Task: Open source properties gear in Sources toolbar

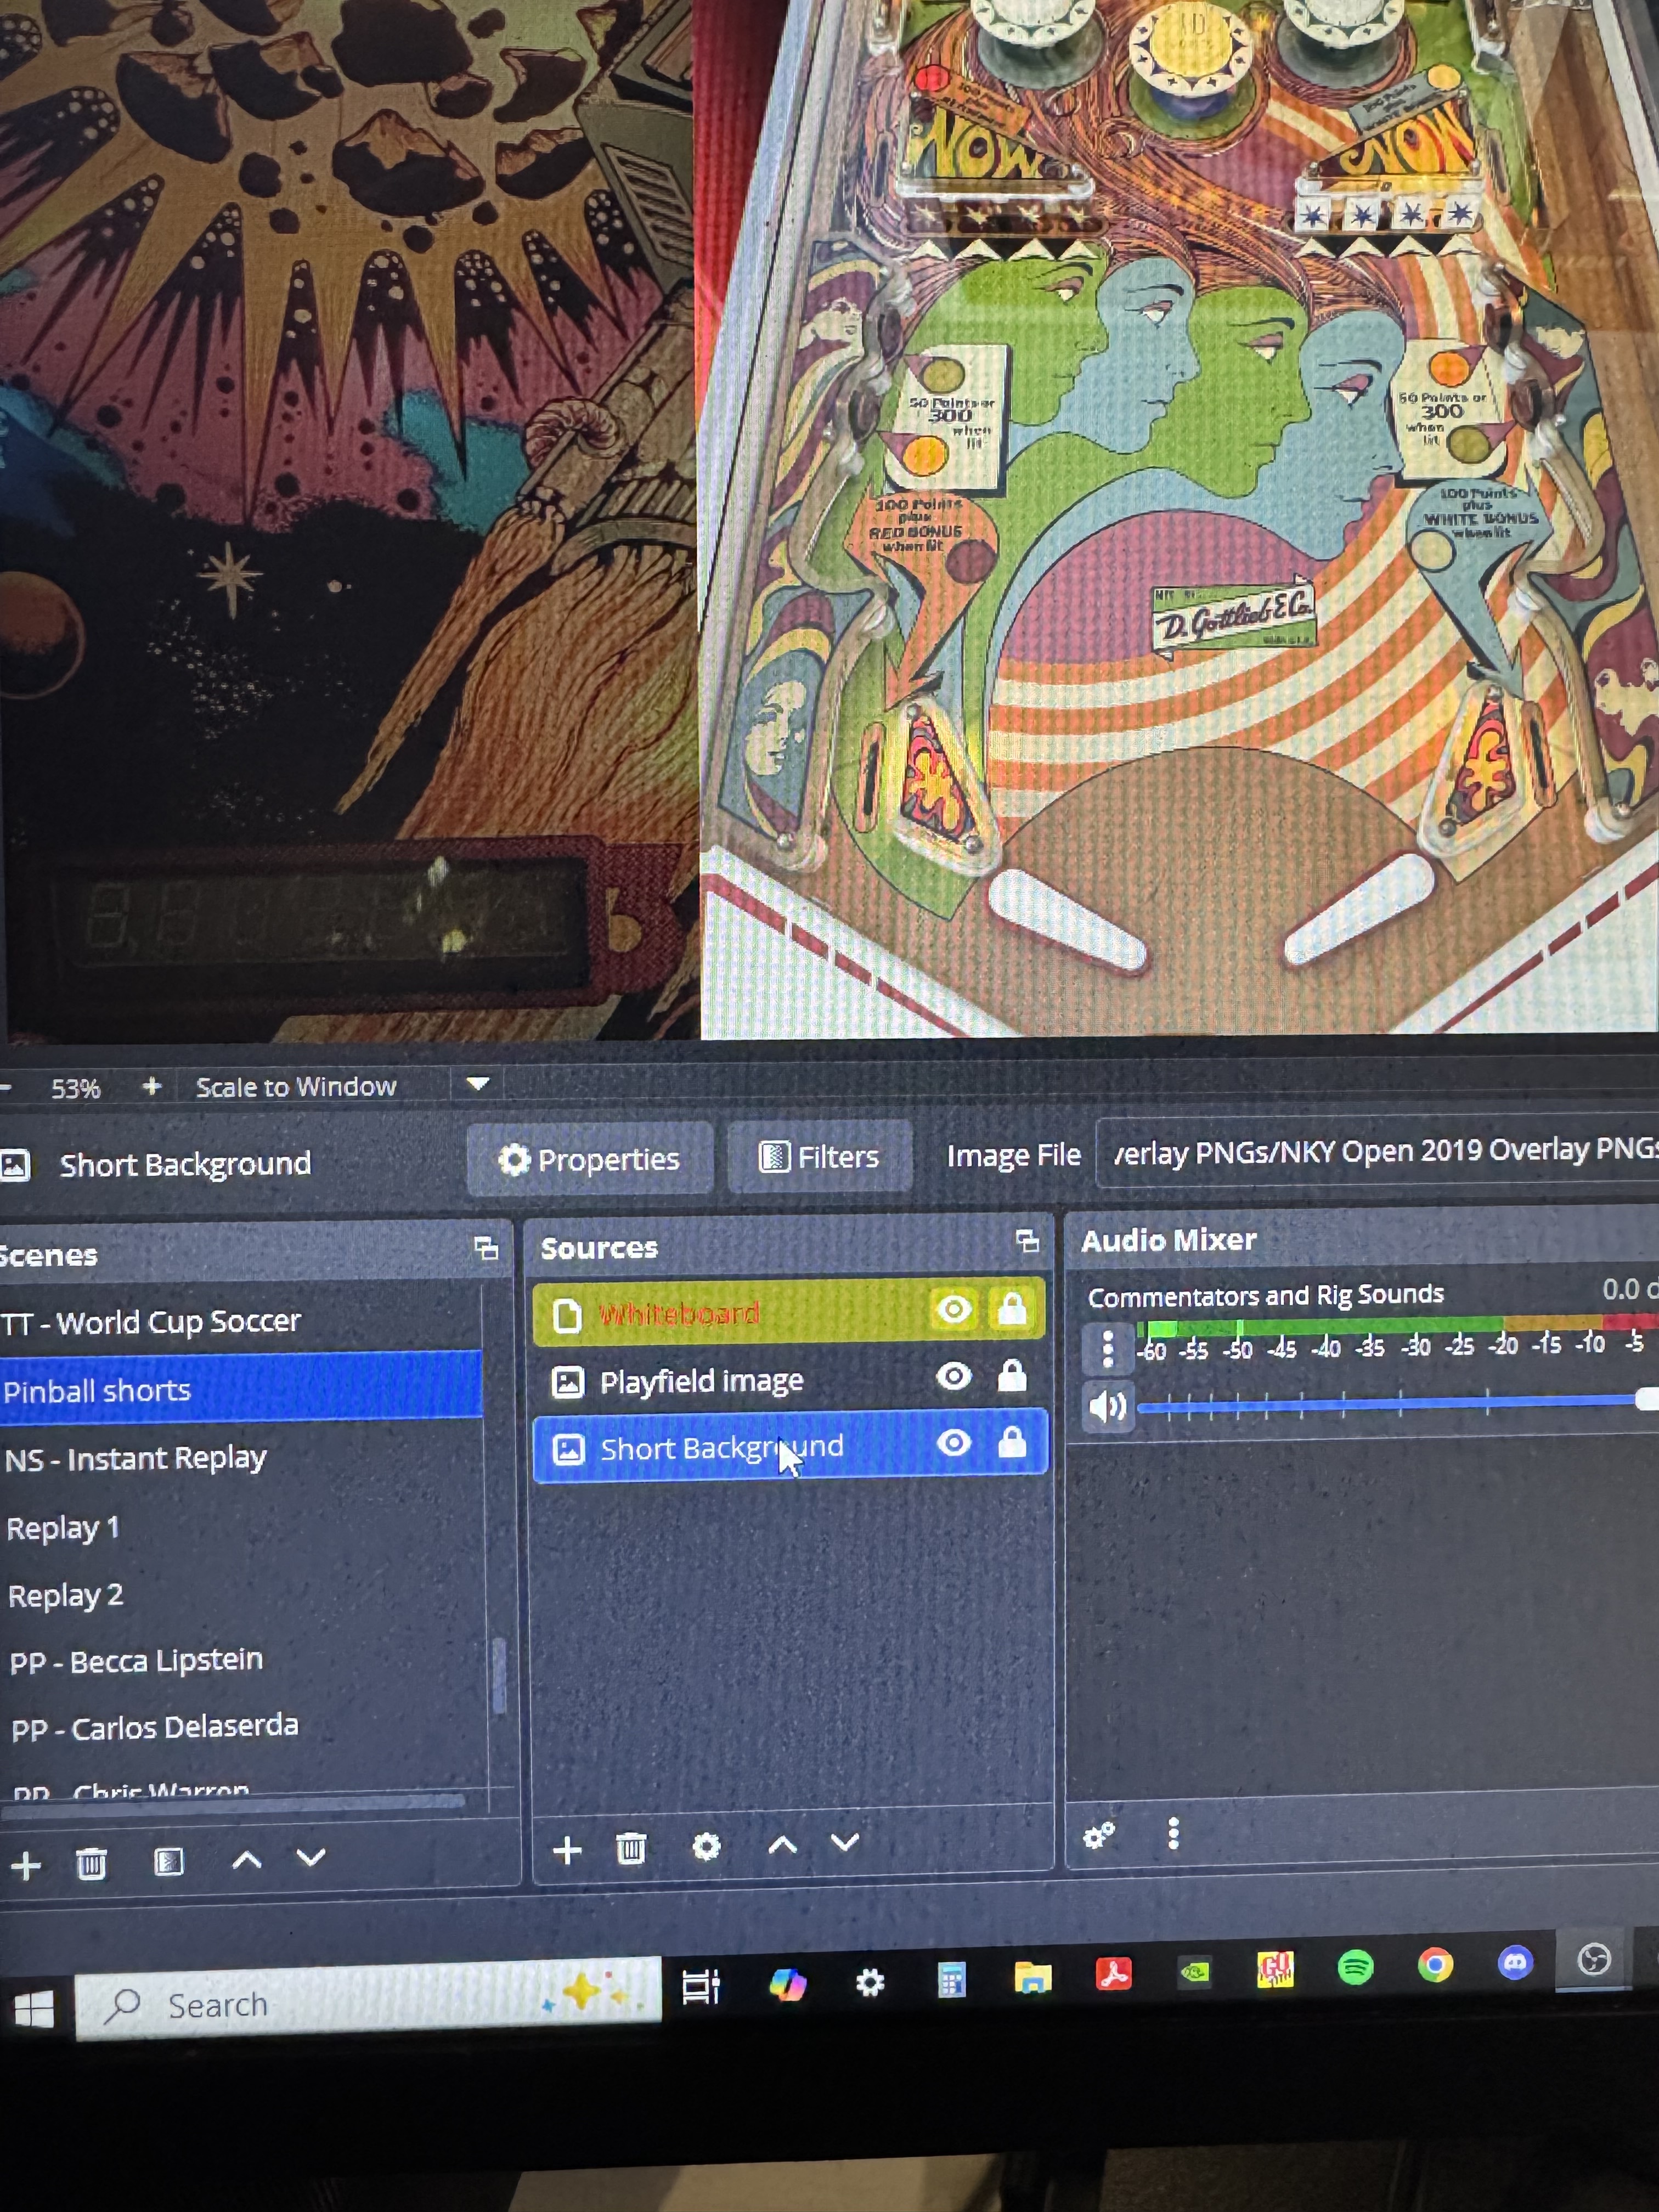Action: pos(706,1846)
